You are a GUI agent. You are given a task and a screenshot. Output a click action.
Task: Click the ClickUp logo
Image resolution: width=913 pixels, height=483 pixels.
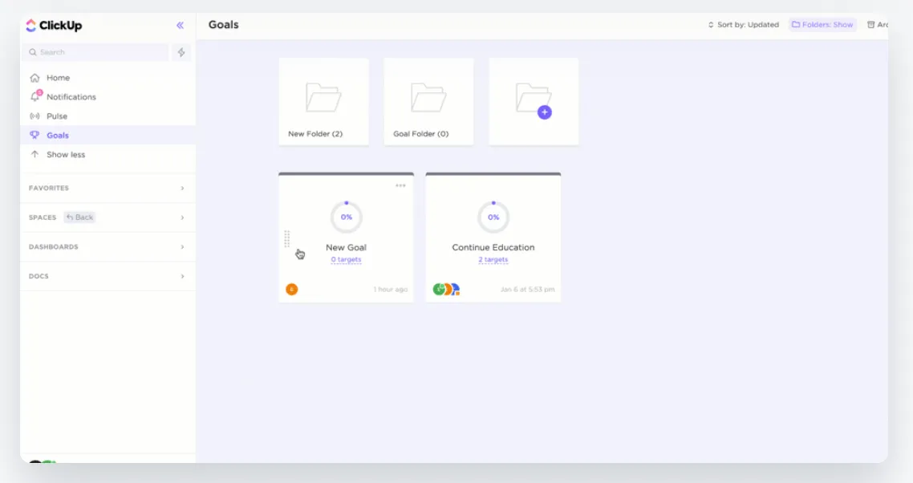54,25
